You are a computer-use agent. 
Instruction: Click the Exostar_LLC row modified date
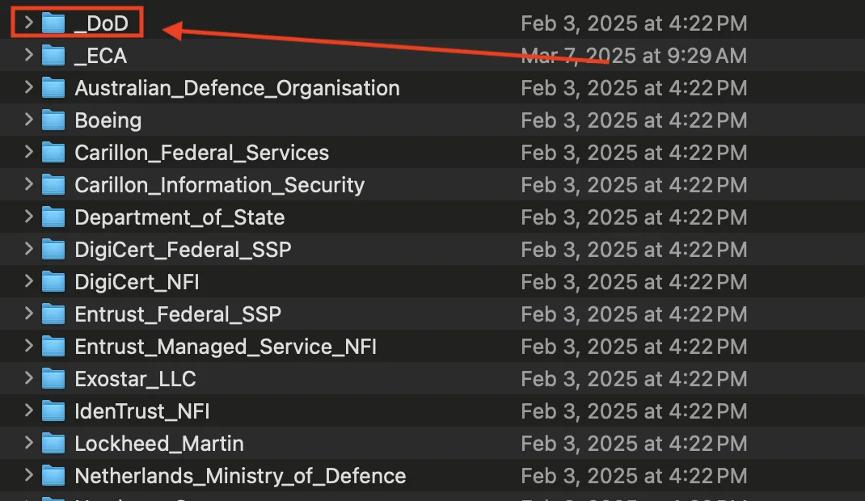tap(634, 379)
